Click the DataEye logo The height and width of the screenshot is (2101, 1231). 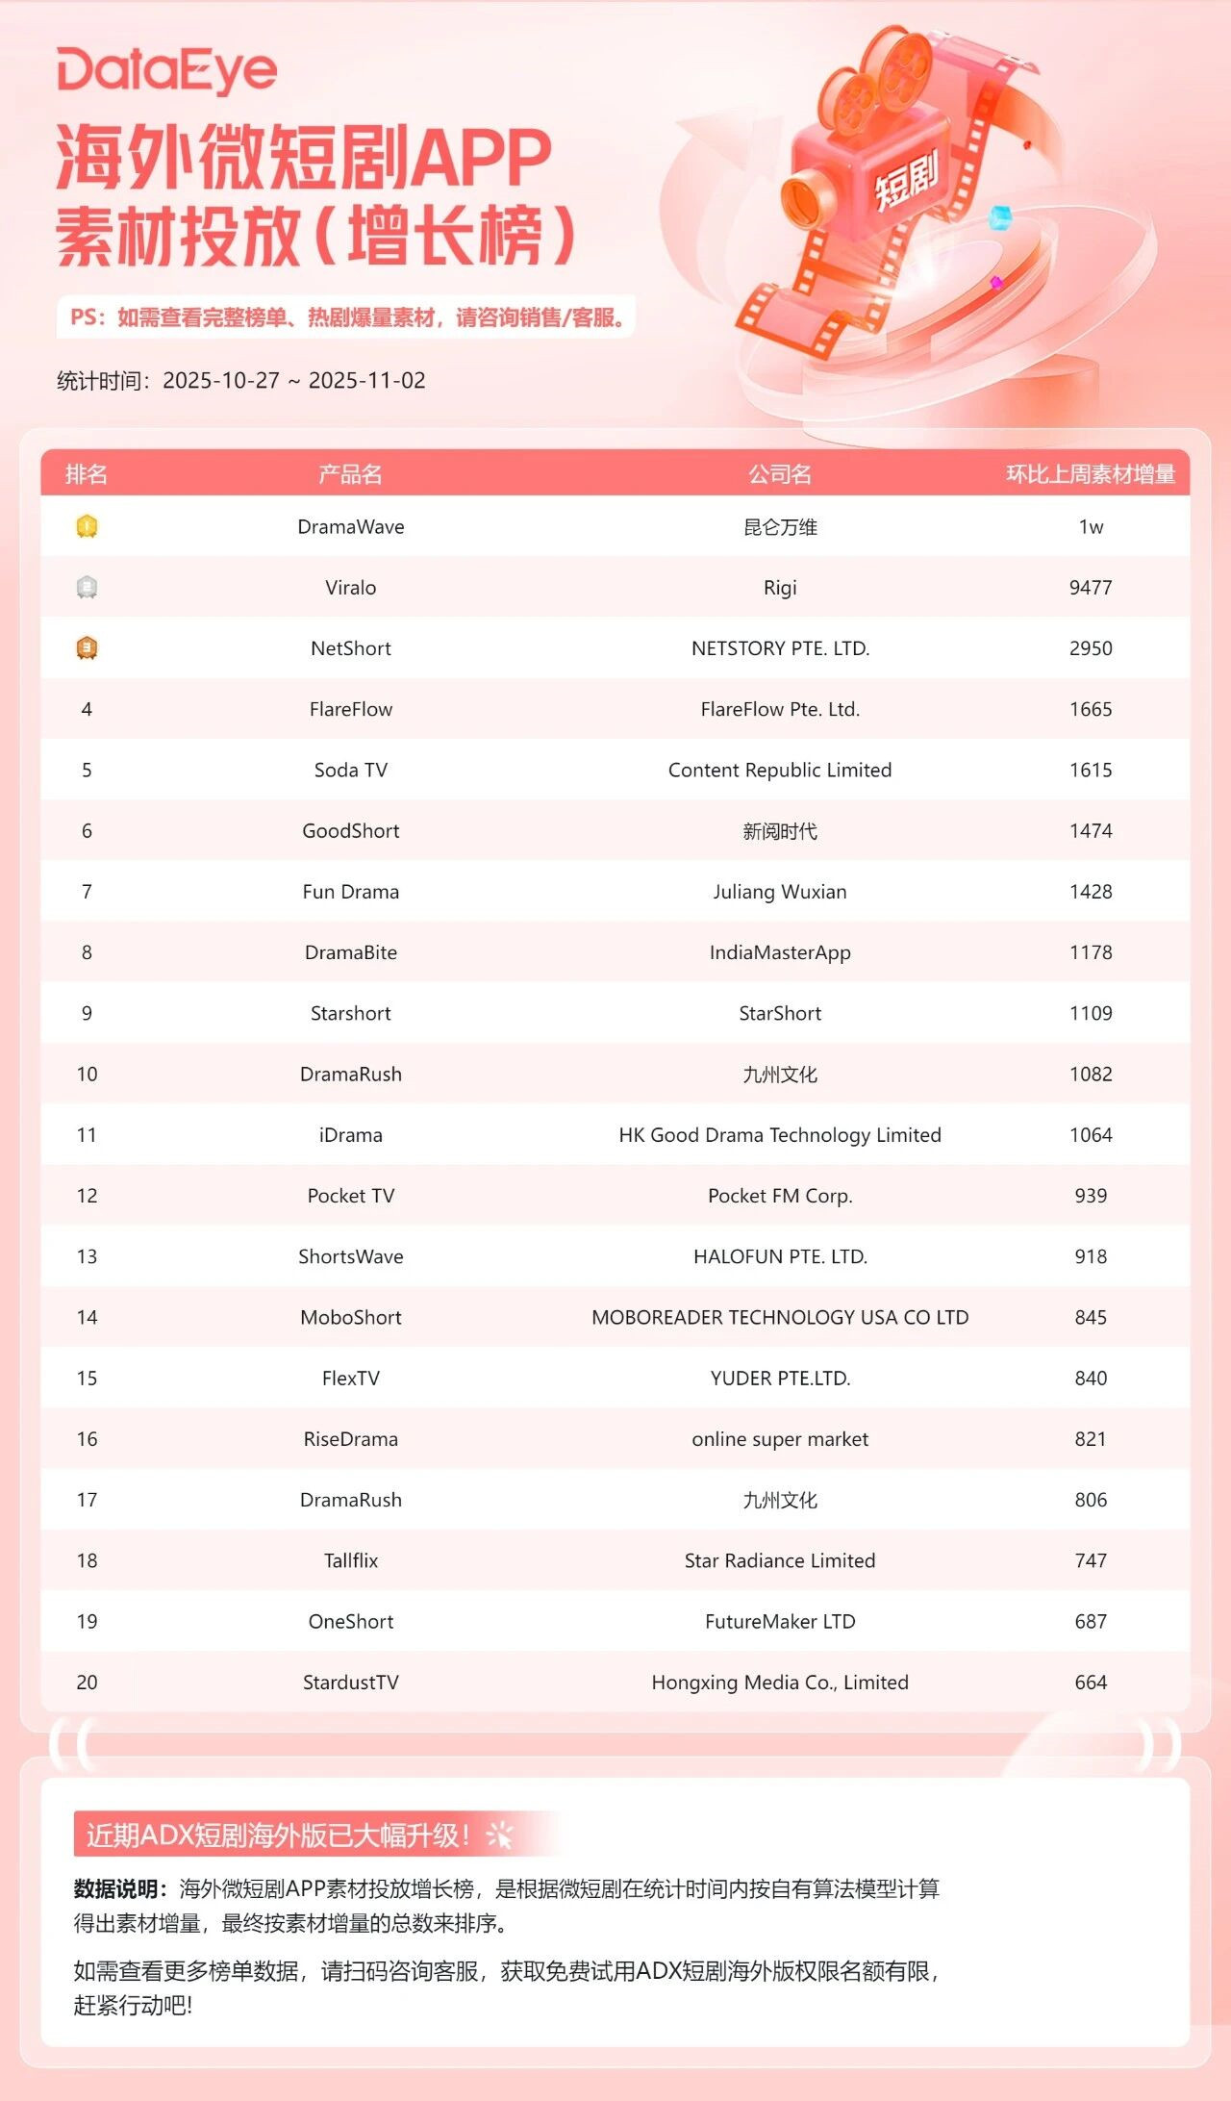coord(166,70)
